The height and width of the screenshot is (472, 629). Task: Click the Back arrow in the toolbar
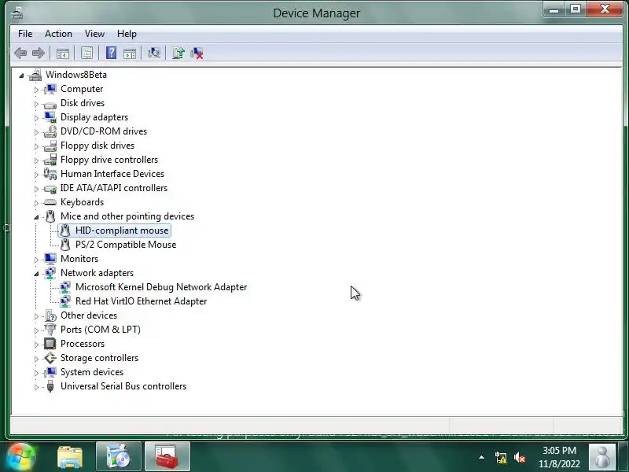[20, 53]
